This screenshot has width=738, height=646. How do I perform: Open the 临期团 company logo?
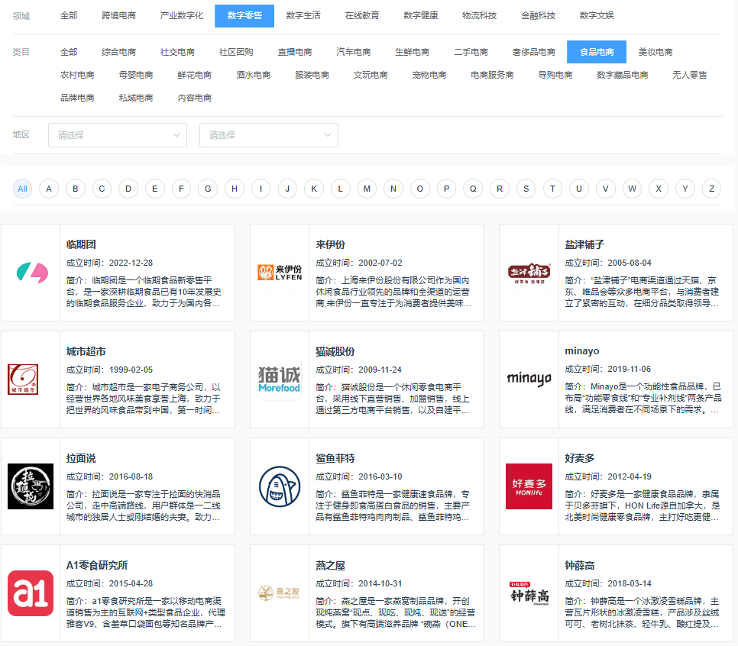point(32,273)
